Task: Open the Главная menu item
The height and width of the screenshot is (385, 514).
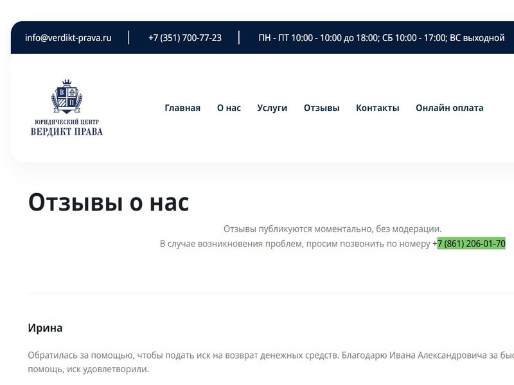Action: click(x=182, y=108)
